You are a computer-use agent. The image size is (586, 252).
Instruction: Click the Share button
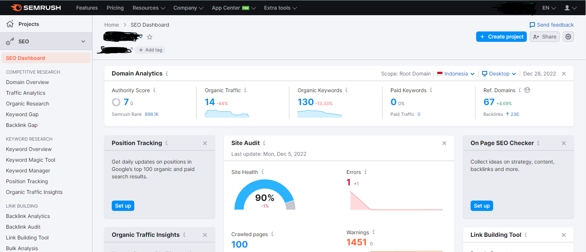545,37
